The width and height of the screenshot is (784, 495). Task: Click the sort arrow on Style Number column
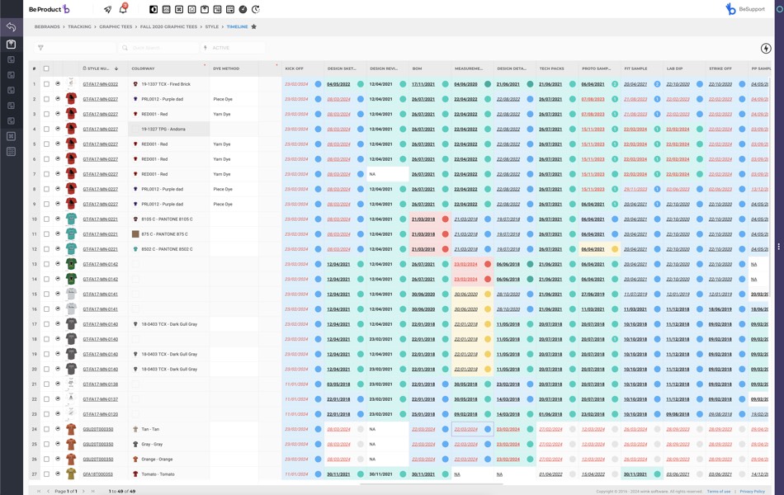pyautogui.click(x=116, y=68)
